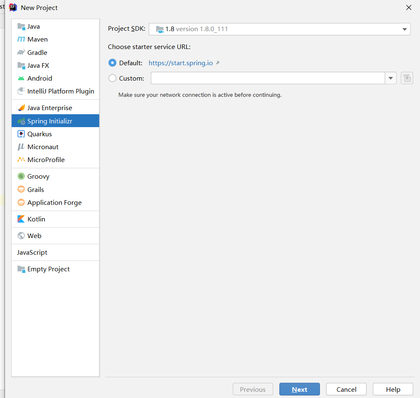Select the Web entry
The image size is (420, 398).
56,236
